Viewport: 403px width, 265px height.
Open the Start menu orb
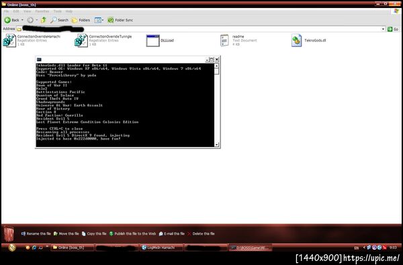(x=12, y=248)
